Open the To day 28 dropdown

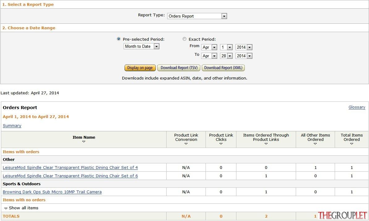(226, 56)
